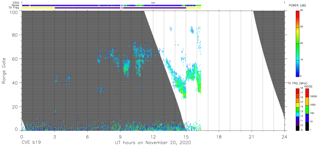Click the x-axis tick label '21'
This screenshot has height=148, width=320.
tap(251, 137)
